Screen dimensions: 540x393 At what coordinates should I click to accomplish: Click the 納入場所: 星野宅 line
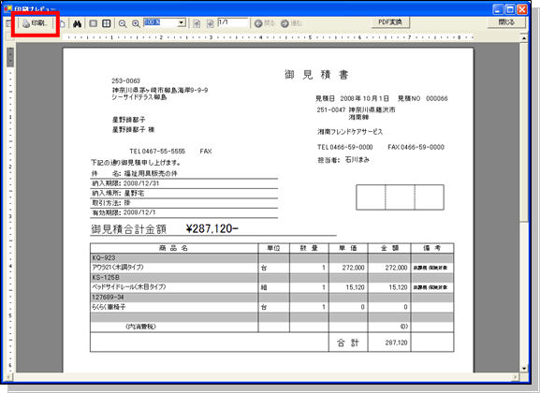[118, 194]
